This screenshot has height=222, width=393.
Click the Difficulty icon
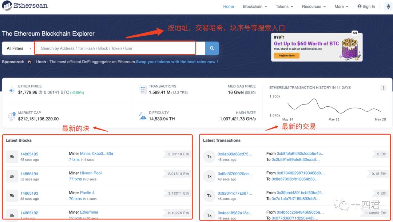(142, 116)
